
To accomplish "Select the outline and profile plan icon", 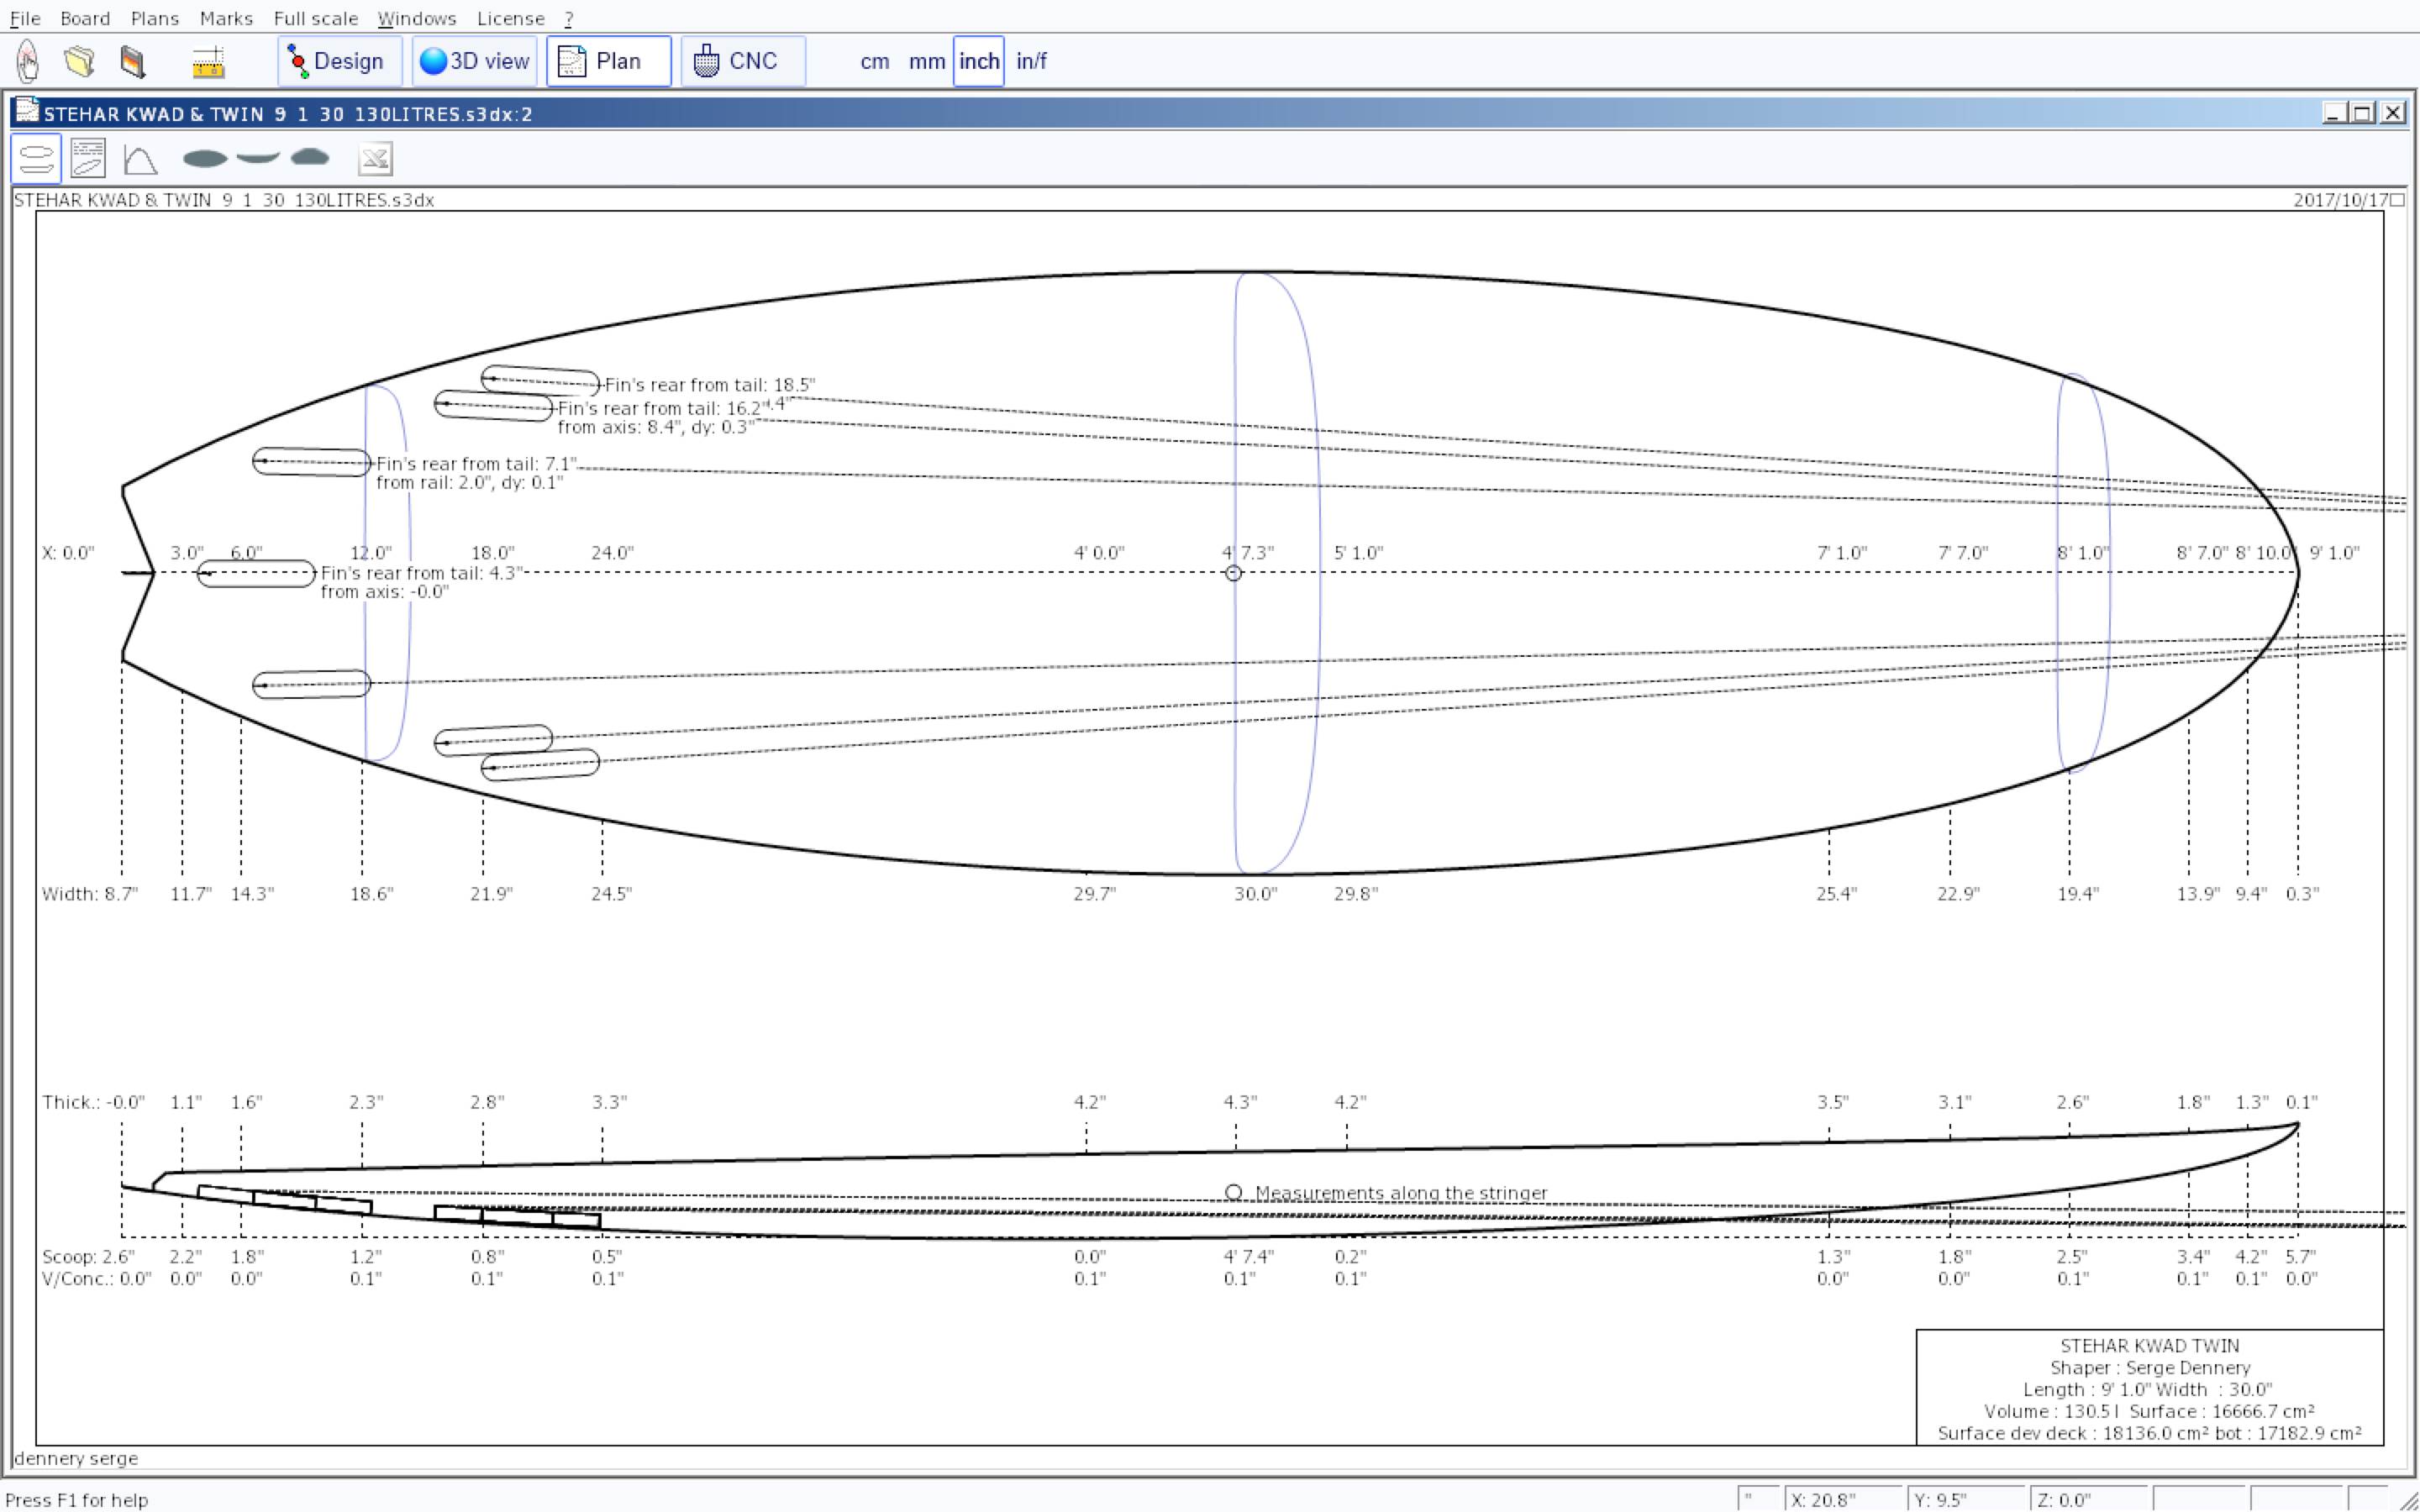I will click(x=36, y=159).
